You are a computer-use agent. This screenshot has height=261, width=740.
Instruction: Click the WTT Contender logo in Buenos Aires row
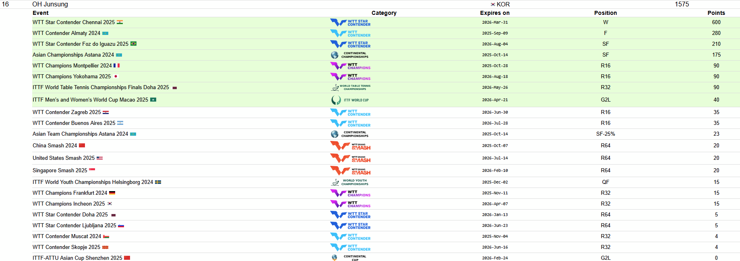[x=350, y=123]
